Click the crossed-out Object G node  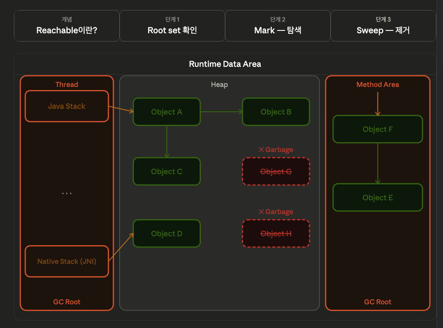[x=276, y=171]
